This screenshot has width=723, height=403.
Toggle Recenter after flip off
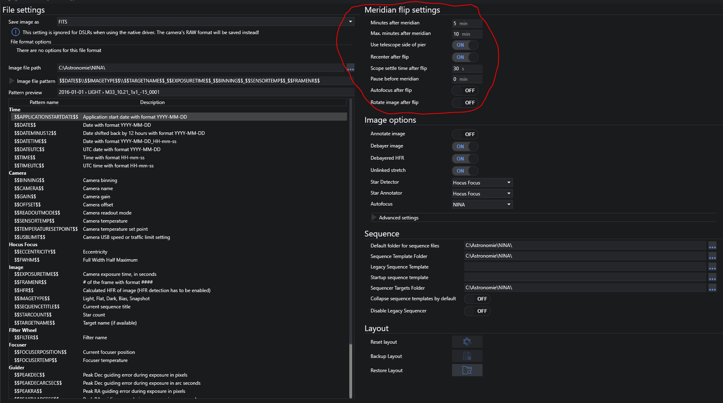[x=465, y=57]
